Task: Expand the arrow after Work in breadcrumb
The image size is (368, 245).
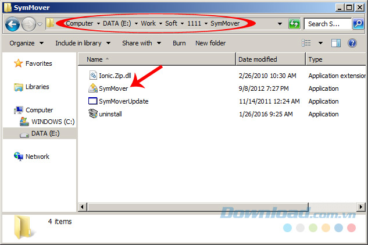Action: [160, 23]
